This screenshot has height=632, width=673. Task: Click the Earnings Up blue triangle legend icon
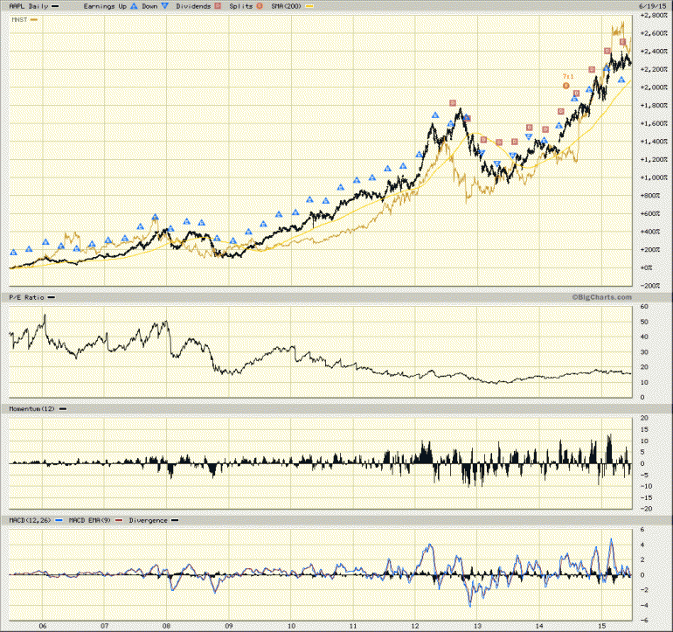(134, 6)
